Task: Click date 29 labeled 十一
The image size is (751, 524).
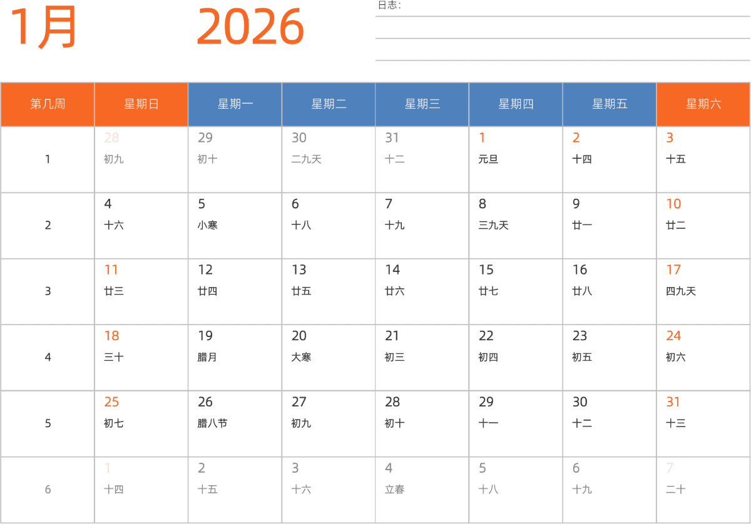Action: (x=516, y=424)
